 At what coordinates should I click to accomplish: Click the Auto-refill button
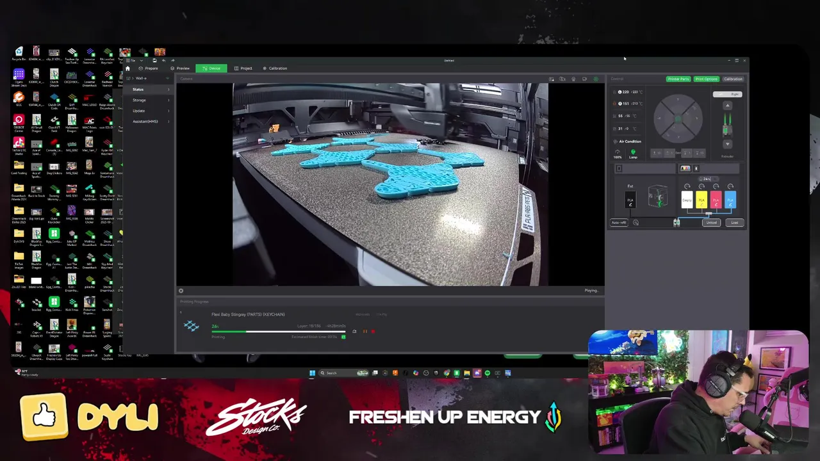(x=619, y=223)
